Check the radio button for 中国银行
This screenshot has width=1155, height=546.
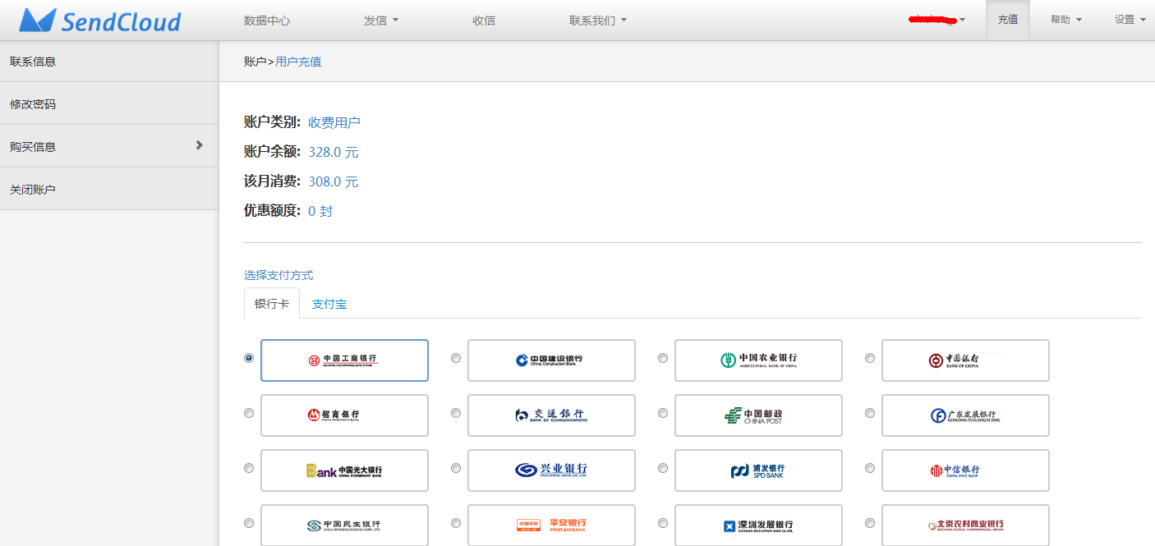coord(870,358)
